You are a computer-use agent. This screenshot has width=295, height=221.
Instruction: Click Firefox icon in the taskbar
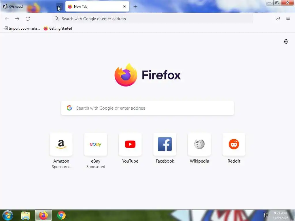[x=44, y=215]
